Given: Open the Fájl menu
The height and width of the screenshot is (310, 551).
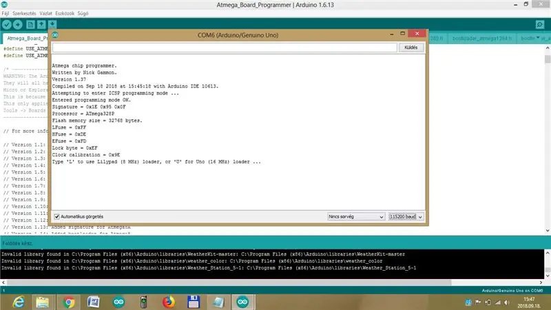Looking at the screenshot, I should point(6,13).
